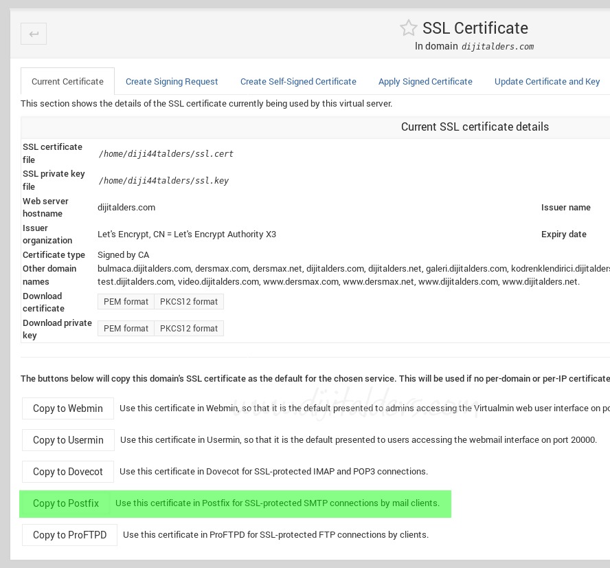The image size is (610, 568).
Task: Click the highlighted Copy to Postfix button
Action: pos(66,503)
